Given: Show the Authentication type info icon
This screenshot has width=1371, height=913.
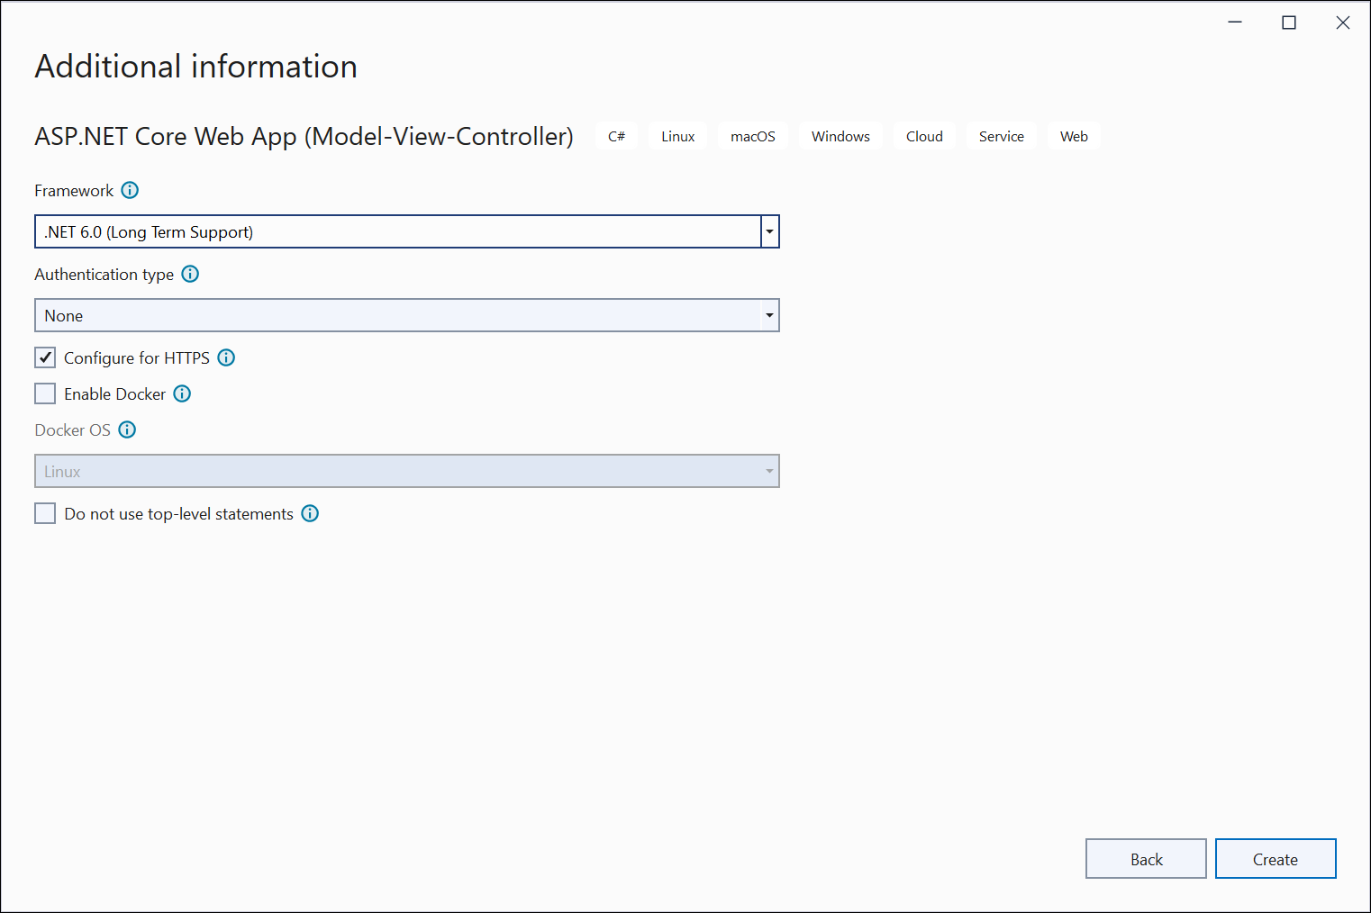Looking at the screenshot, I should (x=190, y=274).
